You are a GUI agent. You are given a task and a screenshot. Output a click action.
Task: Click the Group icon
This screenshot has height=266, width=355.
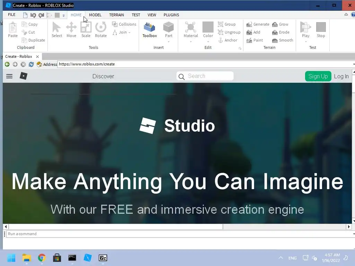(220, 24)
